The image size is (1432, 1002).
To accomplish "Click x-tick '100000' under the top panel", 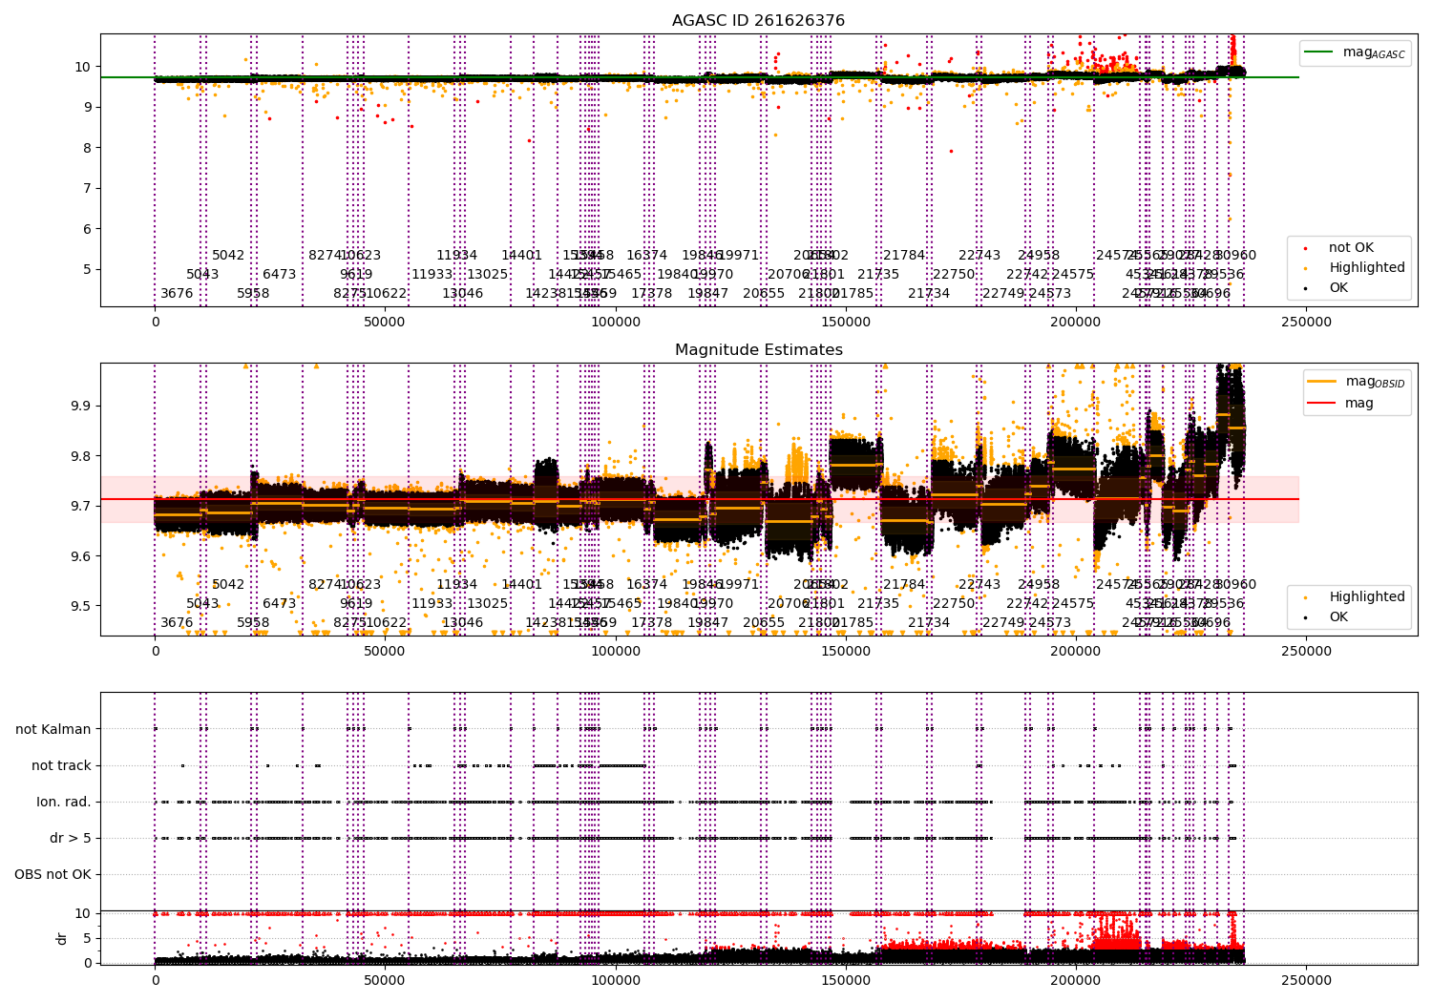I will pos(615,323).
